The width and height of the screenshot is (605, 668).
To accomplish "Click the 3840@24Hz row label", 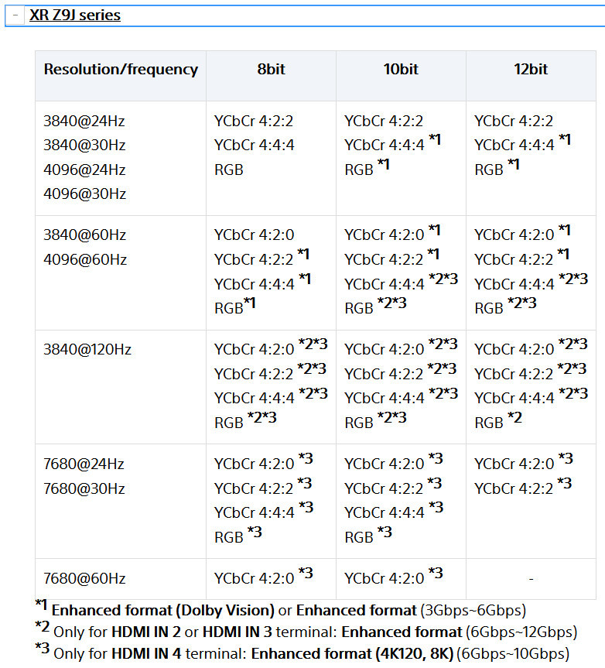I will [84, 121].
